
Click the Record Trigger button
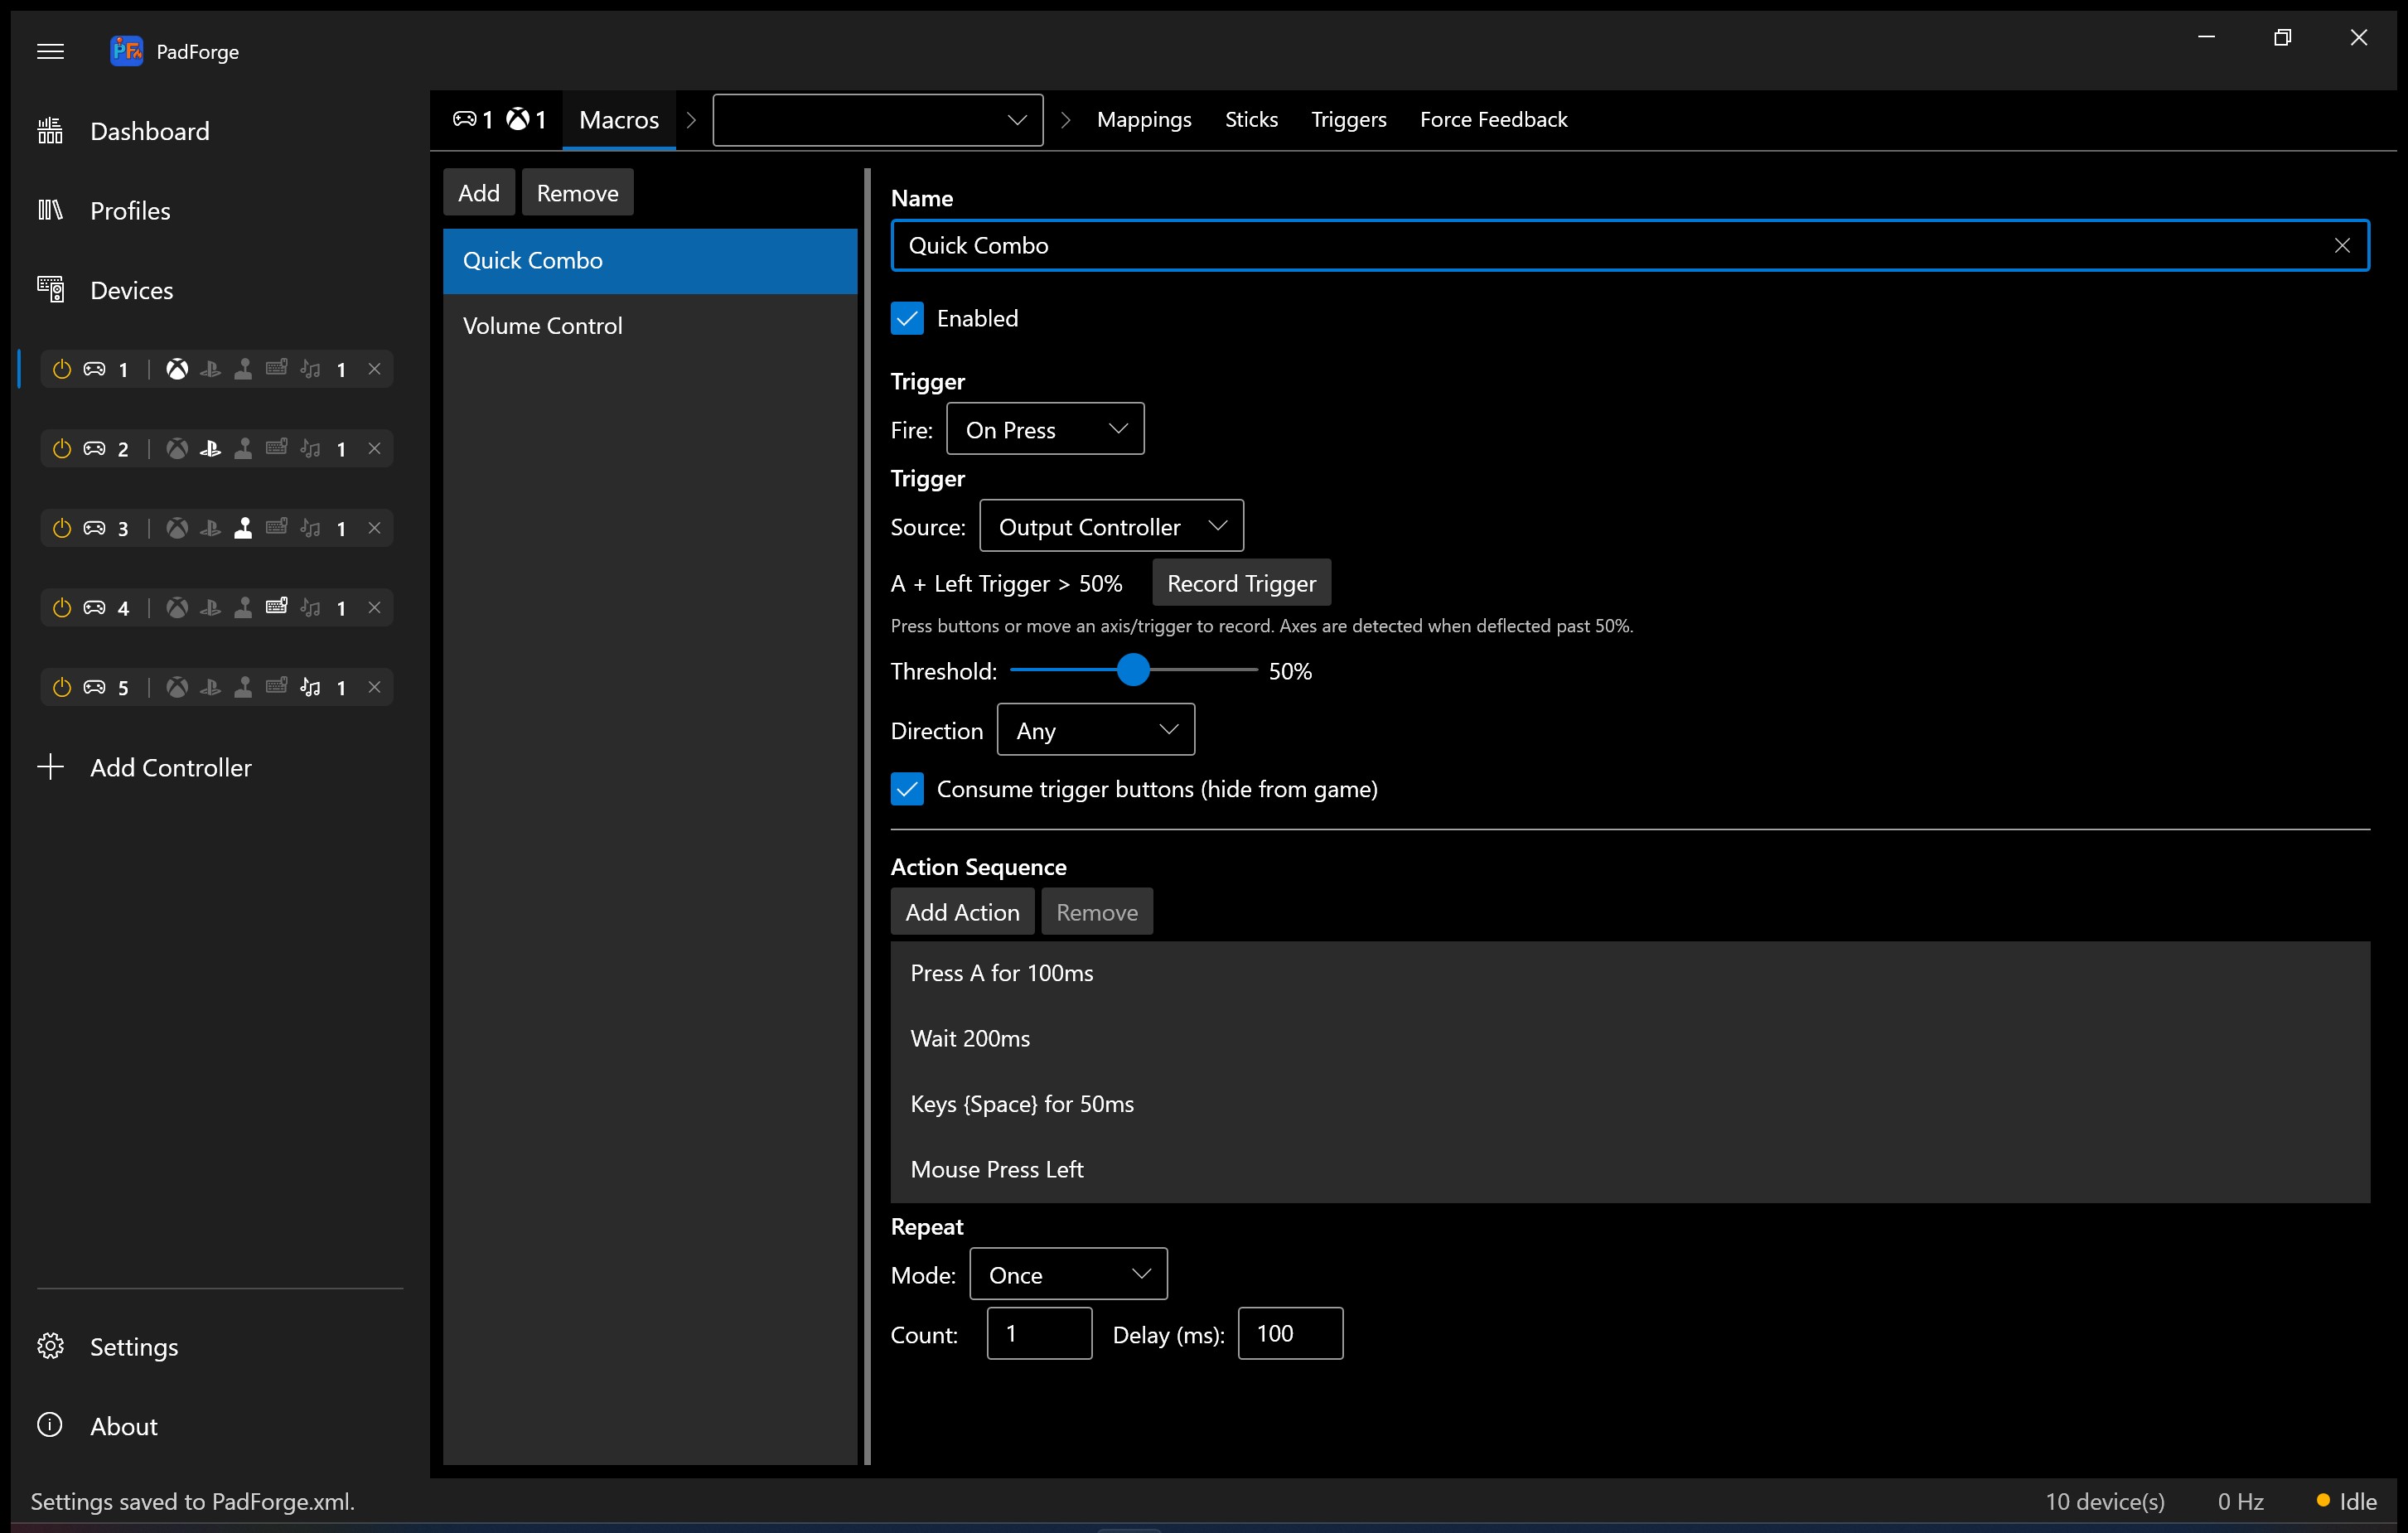click(1240, 582)
